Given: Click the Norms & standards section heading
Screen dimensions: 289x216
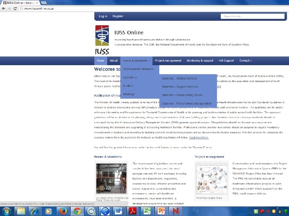Looking at the screenshot, I should coord(108,157).
